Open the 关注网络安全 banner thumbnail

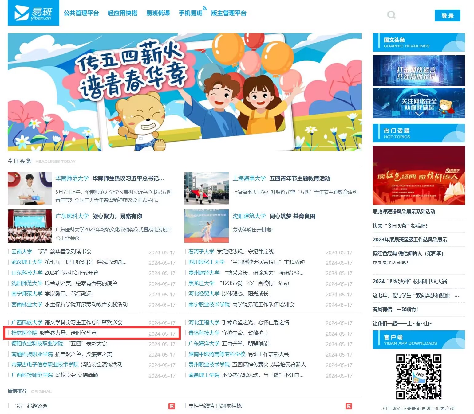(x=419, y=103)
